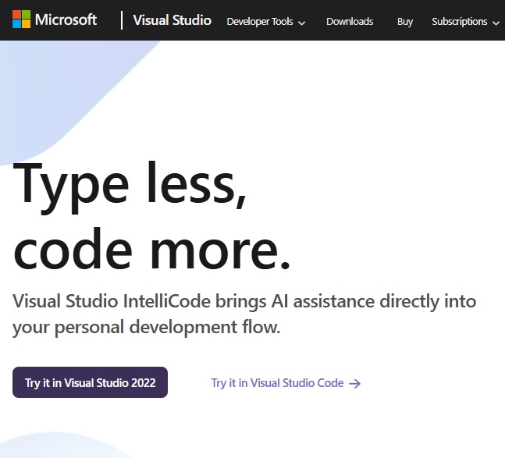The height and width of the screenshot is (458, 505).
Task: Go to the Downloads page
Action: pyautogui.click(x=350, y=22)
